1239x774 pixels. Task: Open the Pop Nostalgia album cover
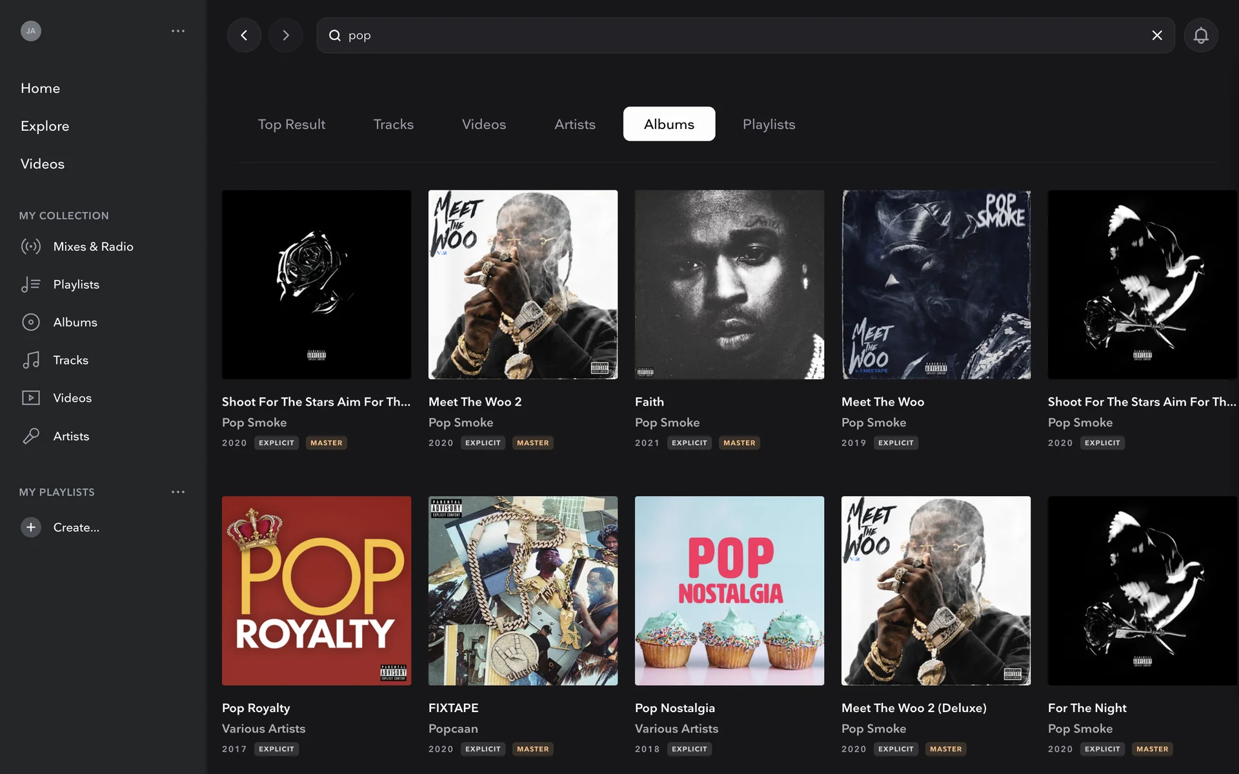tap(729, 590)
